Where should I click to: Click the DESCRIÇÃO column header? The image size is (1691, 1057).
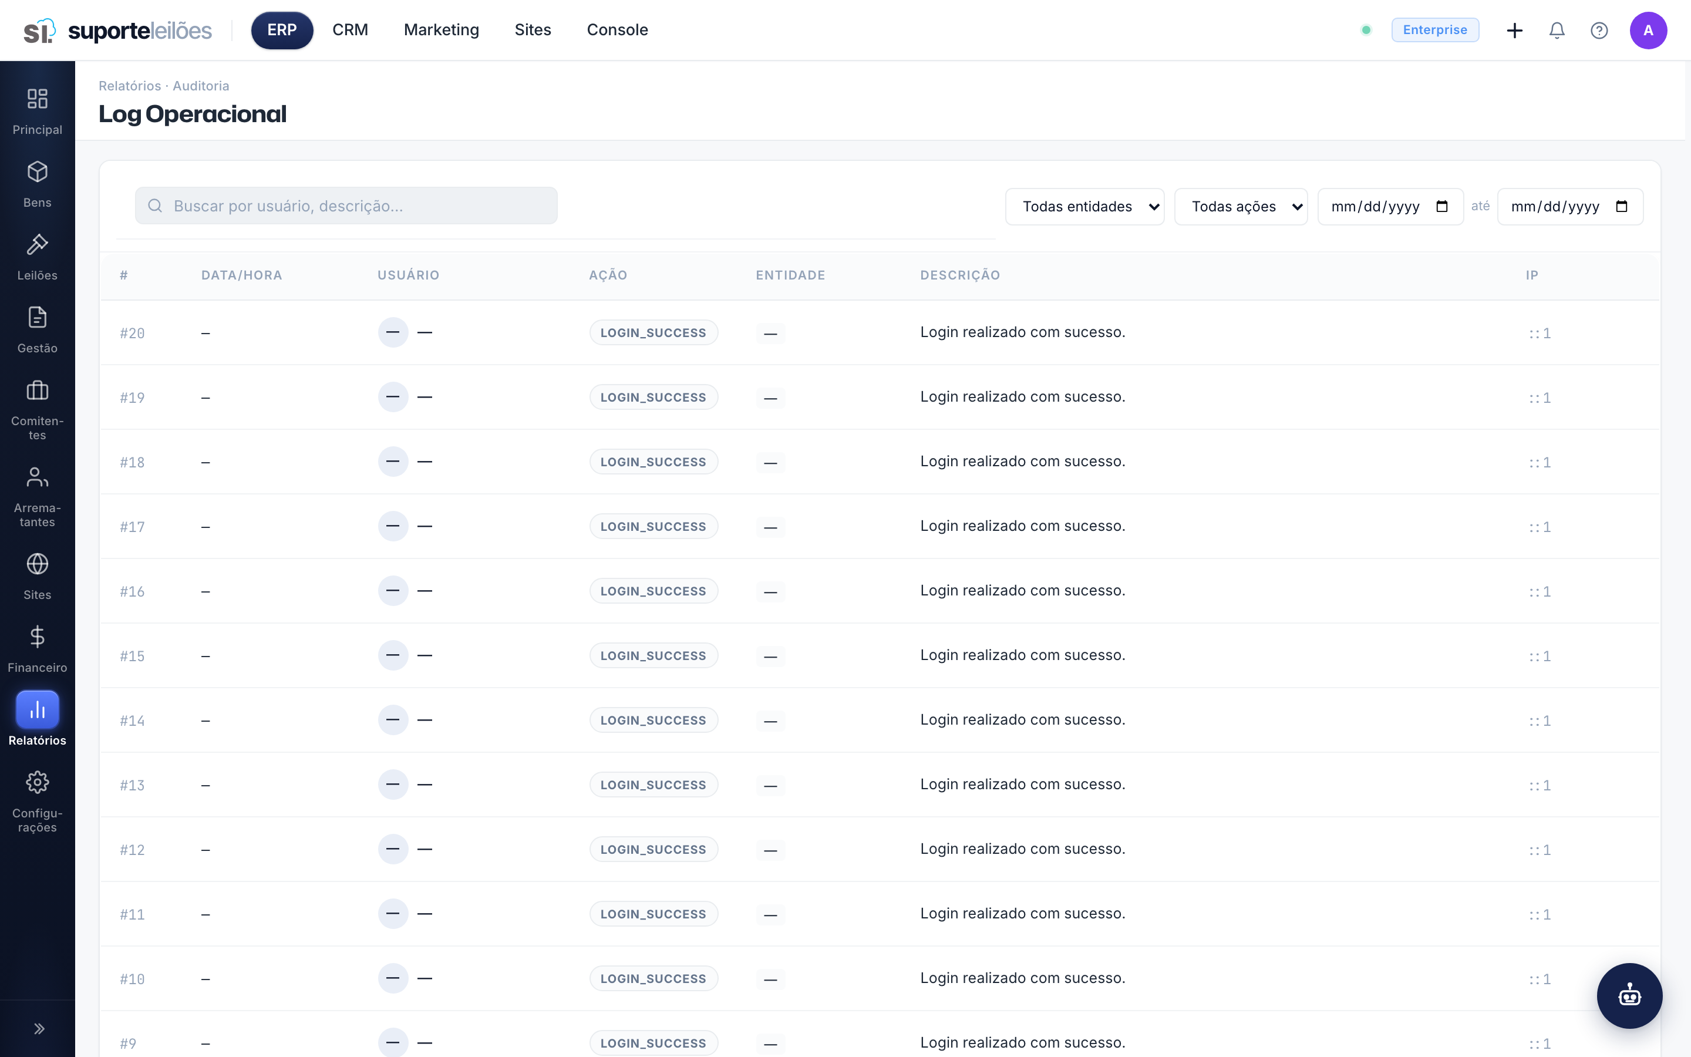tap(960, 275)
